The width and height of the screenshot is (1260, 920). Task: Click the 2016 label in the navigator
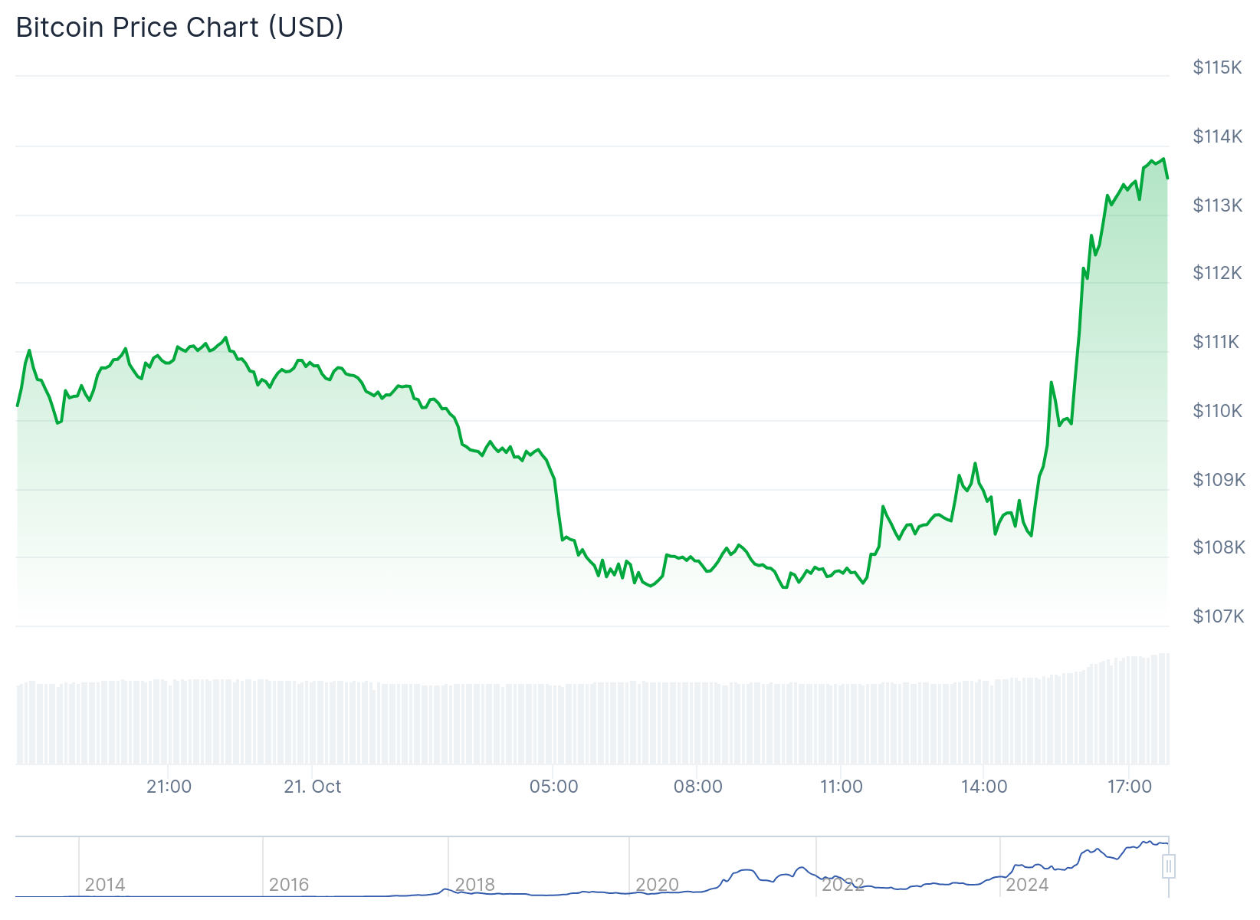click(x=289, y=884)
